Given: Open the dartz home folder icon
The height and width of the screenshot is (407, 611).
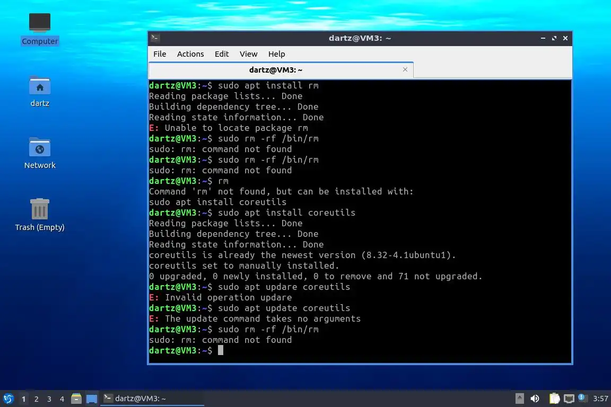Looking at the screenshot, I should coord(40,92).
